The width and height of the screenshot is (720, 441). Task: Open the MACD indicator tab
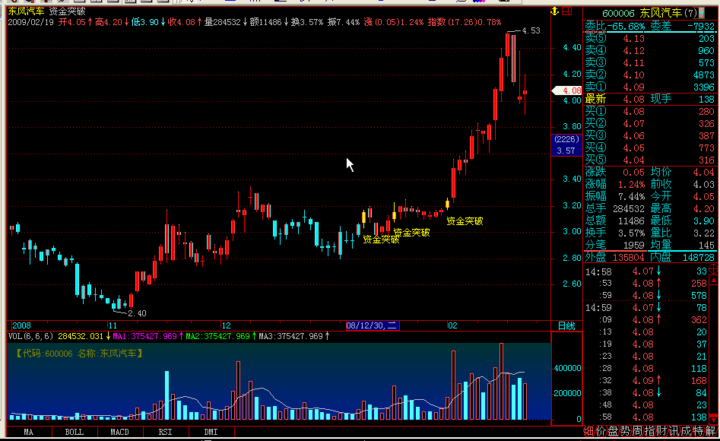coord(120,432)
